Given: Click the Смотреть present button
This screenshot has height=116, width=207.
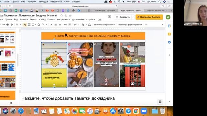Looking at the screenshot, I should coord(123,17).
